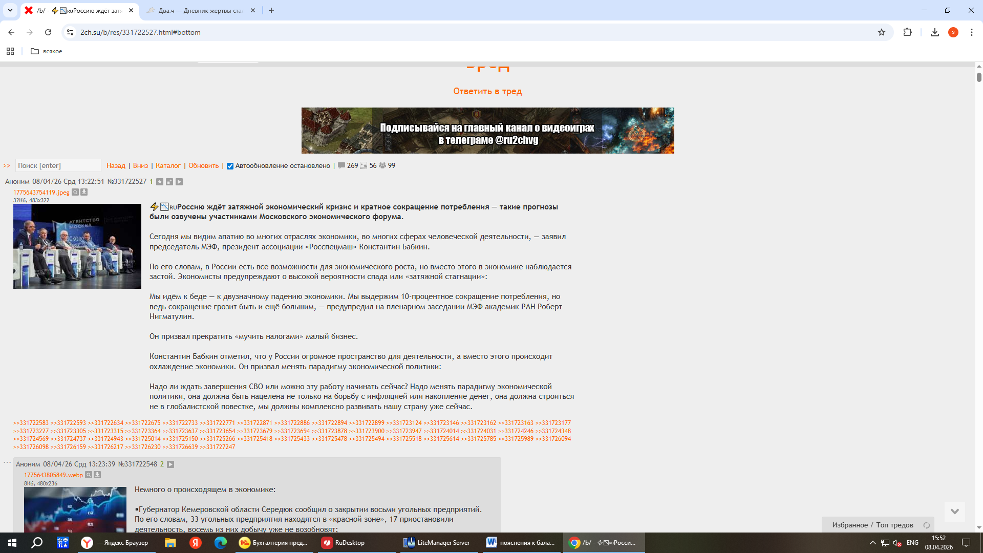Click Ответить в тред link
This screenshot has height=553, width=983.
point(487,91)
